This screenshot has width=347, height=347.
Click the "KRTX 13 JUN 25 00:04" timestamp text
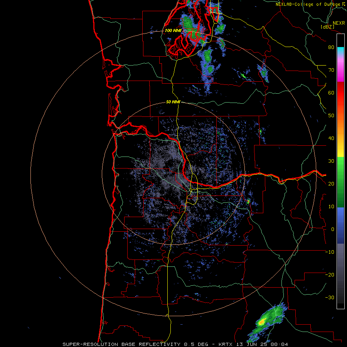pyautogui.click(x=253, y=344)
